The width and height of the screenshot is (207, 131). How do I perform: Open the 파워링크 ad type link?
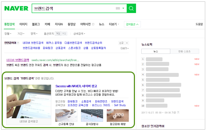72,101
